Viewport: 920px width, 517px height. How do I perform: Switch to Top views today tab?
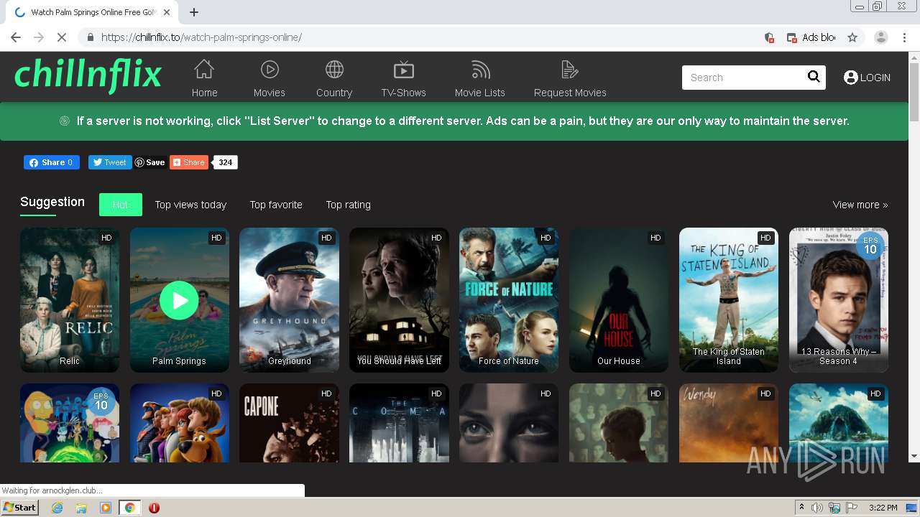click(190, 205)
